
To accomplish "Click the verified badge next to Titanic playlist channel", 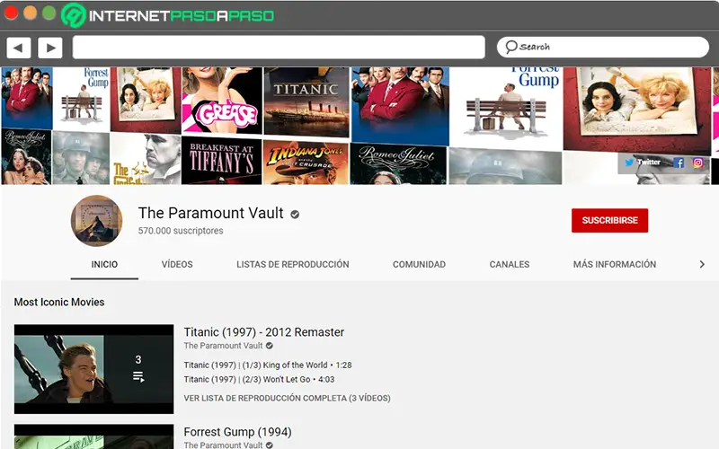I will tap(270, 346).
